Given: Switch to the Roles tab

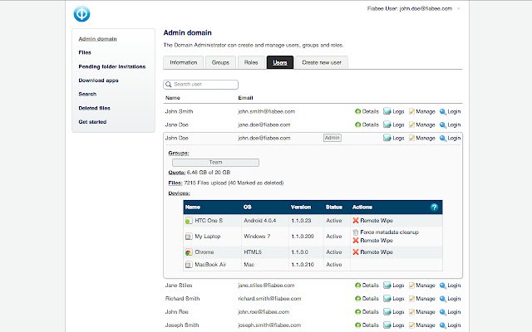Looking at the screenshot, I should [x=251, y=63].
